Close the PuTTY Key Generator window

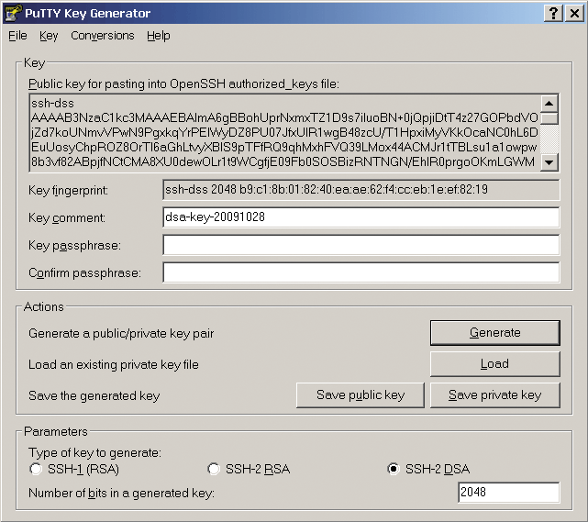tap(572, 13)
